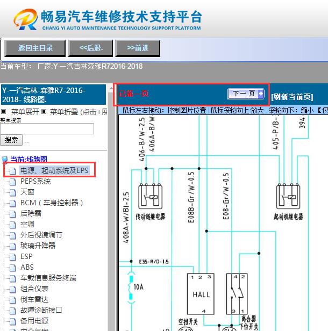This screenshot has height=331, width=328.
Task: Select the ESP entry
Action: (x=26, y=256)
